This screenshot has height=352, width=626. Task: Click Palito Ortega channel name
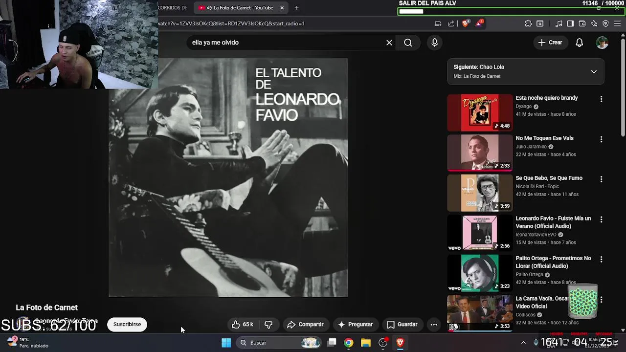(530, 275)
